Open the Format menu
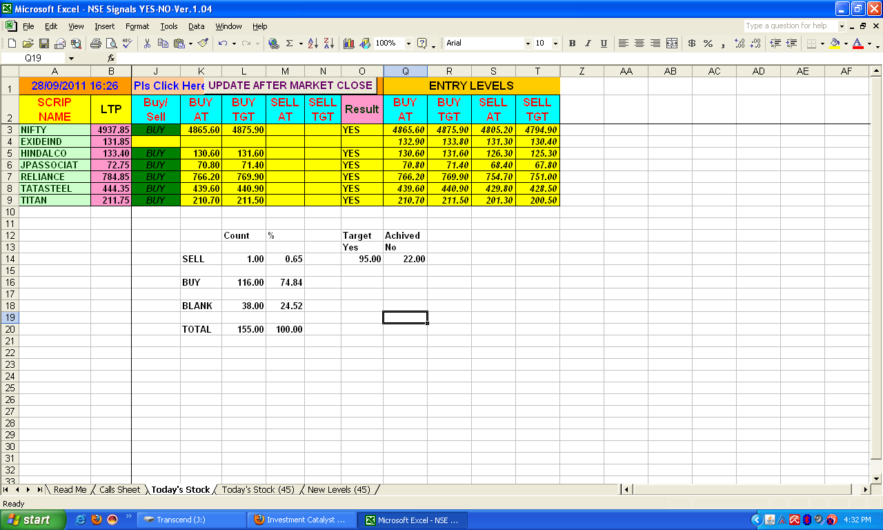This screenshot has height=530, width=883. [x=137, y=26]
